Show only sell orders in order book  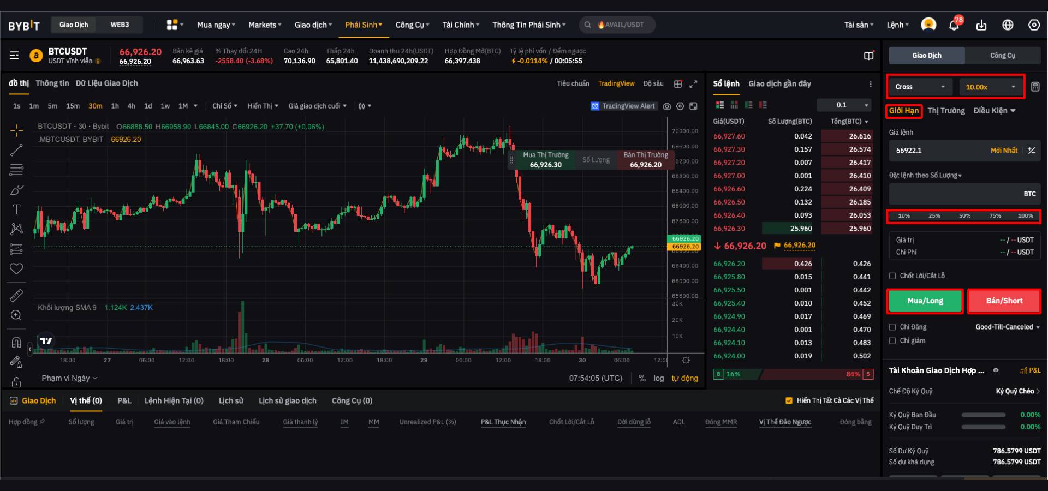pos(763,105)
